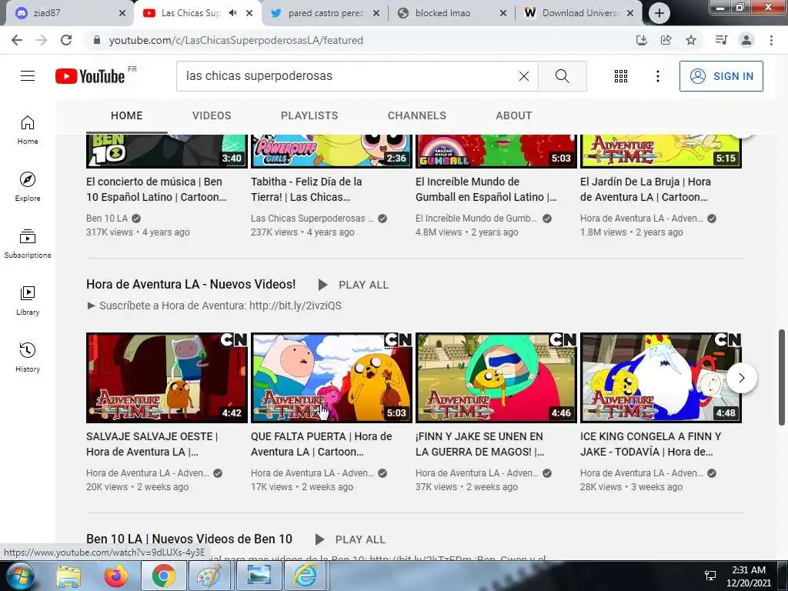
Task: Open QUE FALTA PUERTA video thumbnail
Action: (332, 378)
